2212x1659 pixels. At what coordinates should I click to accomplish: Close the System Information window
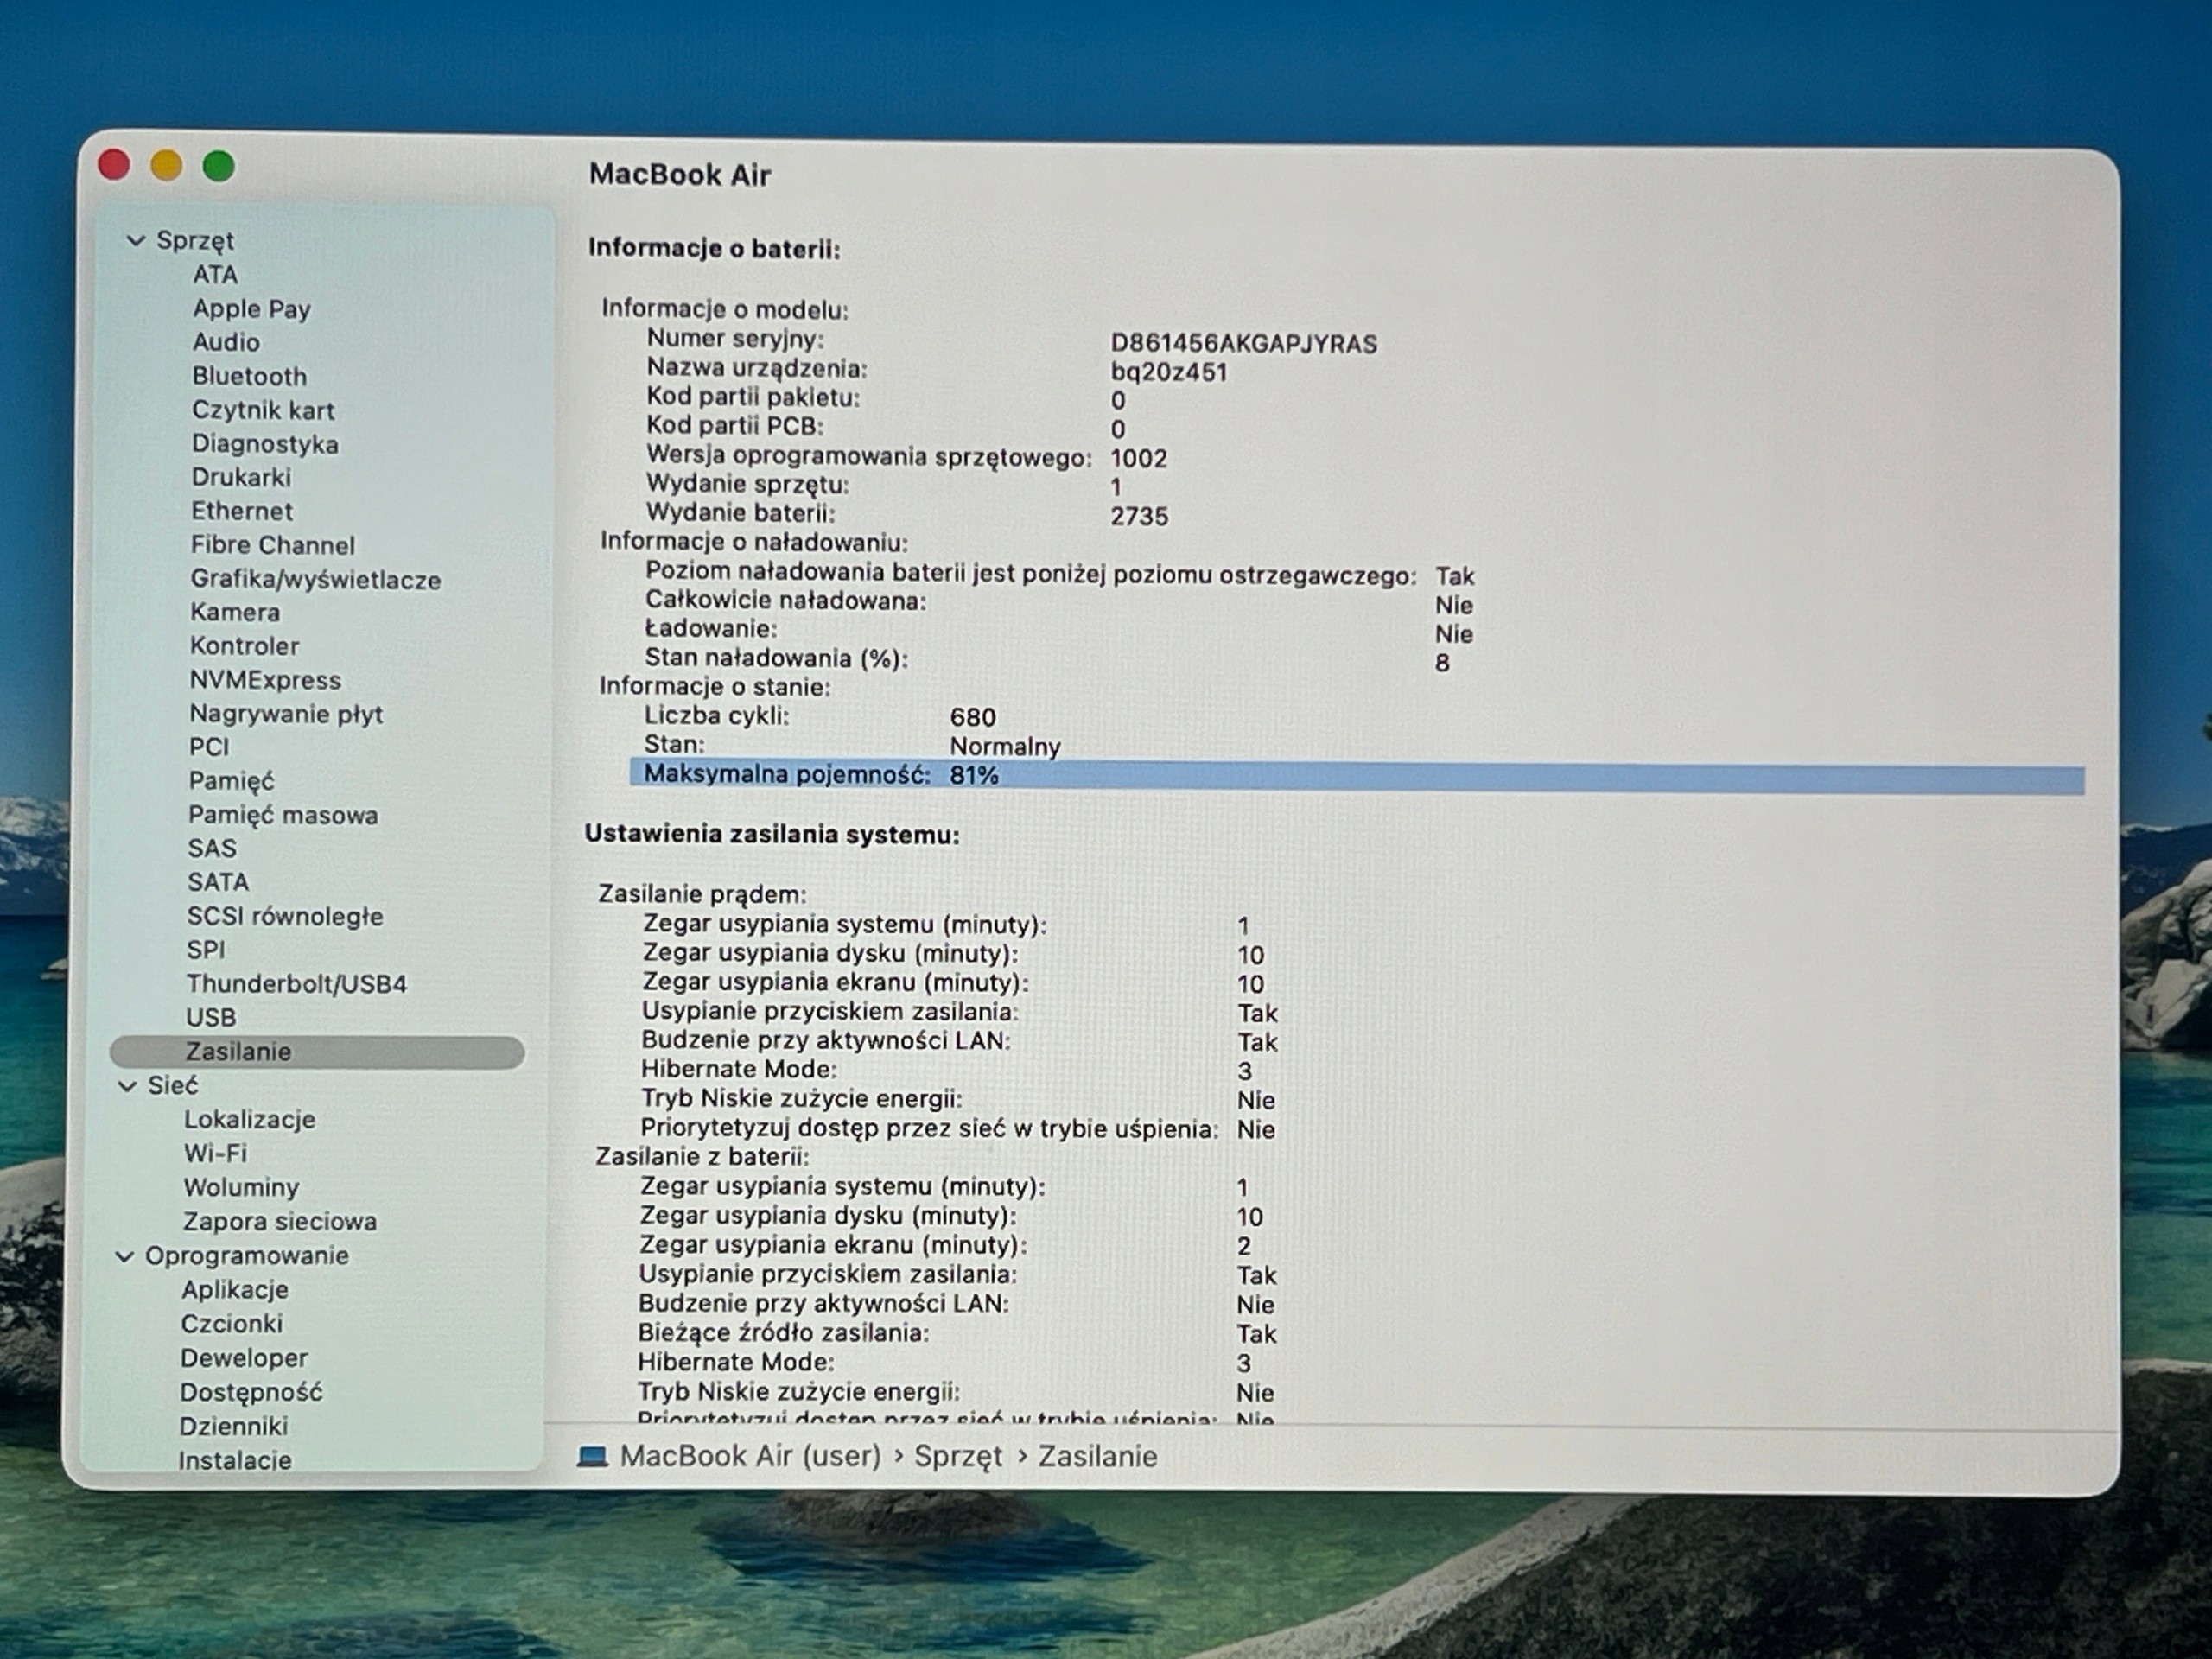114,165
